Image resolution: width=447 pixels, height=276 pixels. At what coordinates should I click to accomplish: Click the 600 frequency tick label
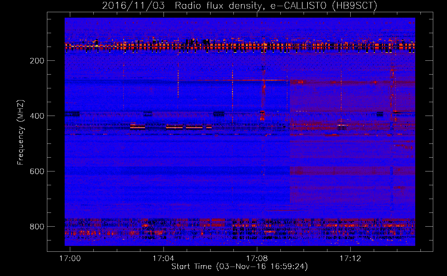coord(37,171)
